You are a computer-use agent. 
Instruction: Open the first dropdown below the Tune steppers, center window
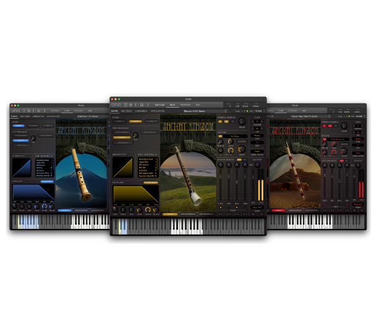[x=257, y=136]
